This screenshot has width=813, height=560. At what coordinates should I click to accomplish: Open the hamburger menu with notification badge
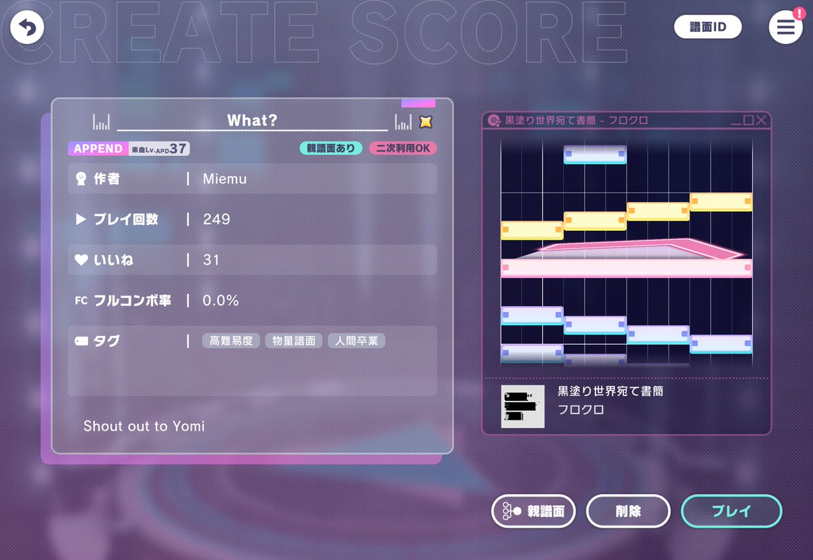coord(786,27)
